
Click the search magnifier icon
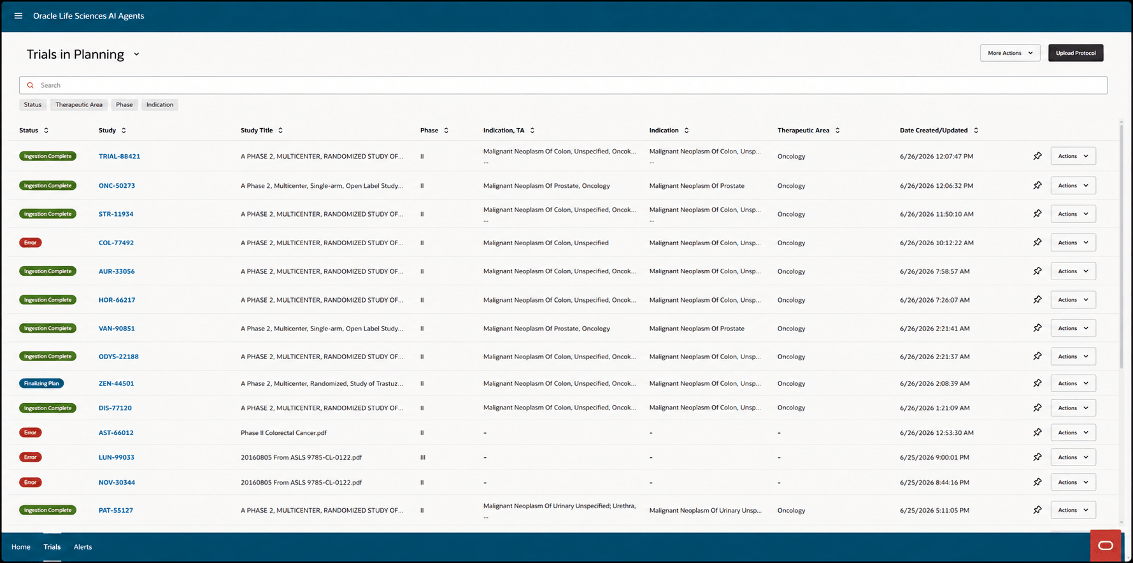(x=30, y=85)
